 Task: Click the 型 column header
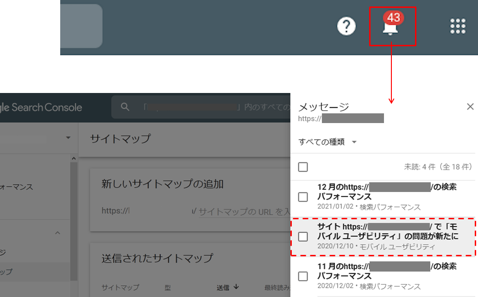[168, 287]
